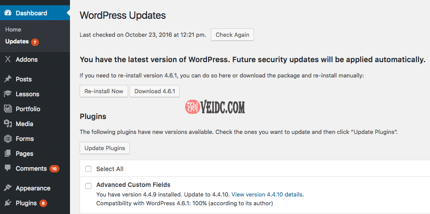This screenshot has width=430, height=214.
Task: Open the Updates submenu item
Action: point(17,42)
